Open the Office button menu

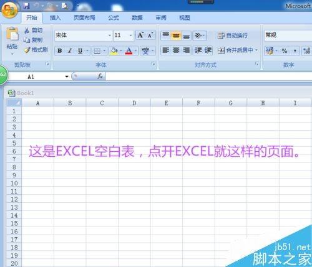point(9,9)
